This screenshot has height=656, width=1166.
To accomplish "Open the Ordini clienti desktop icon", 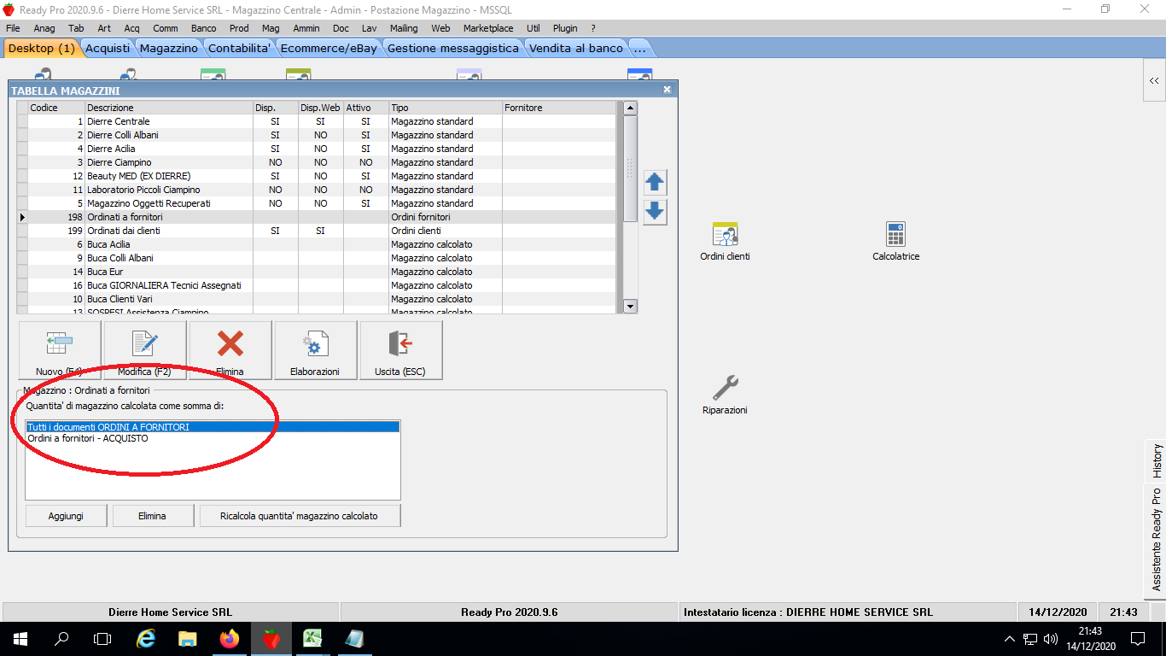I will [x=725, y=241].
